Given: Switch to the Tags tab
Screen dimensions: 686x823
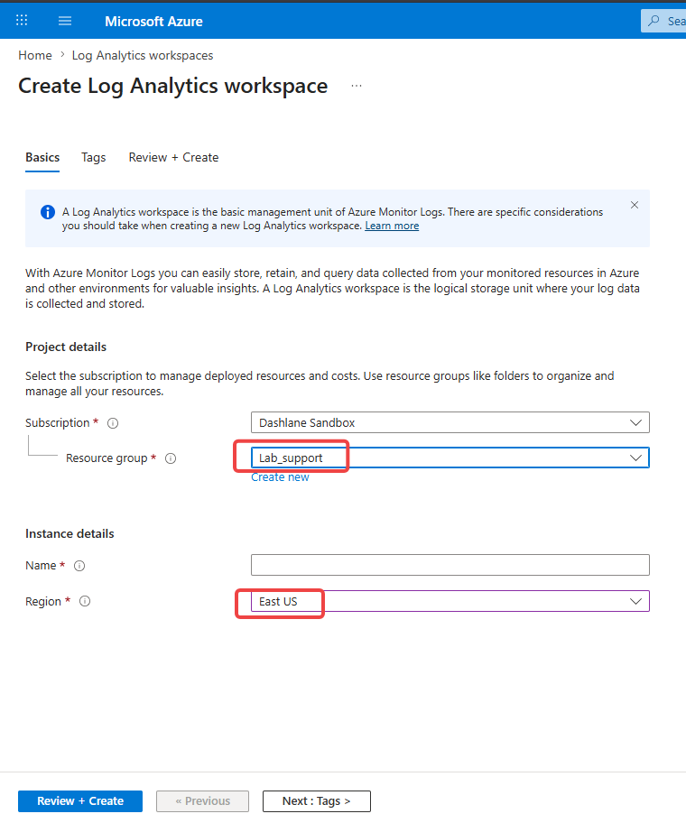Looking at the screenshot, I should coord(94,157).
